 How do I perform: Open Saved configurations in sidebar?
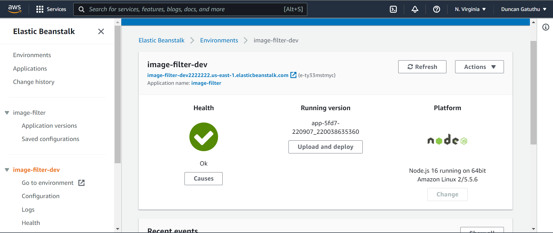coord(51,139)
